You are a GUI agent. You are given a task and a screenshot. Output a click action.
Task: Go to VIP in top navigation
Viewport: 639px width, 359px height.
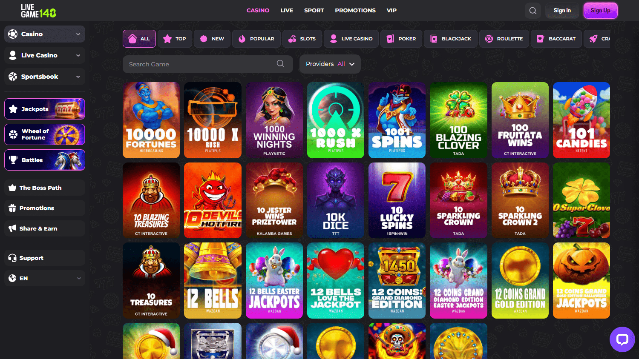click(391, 11)
